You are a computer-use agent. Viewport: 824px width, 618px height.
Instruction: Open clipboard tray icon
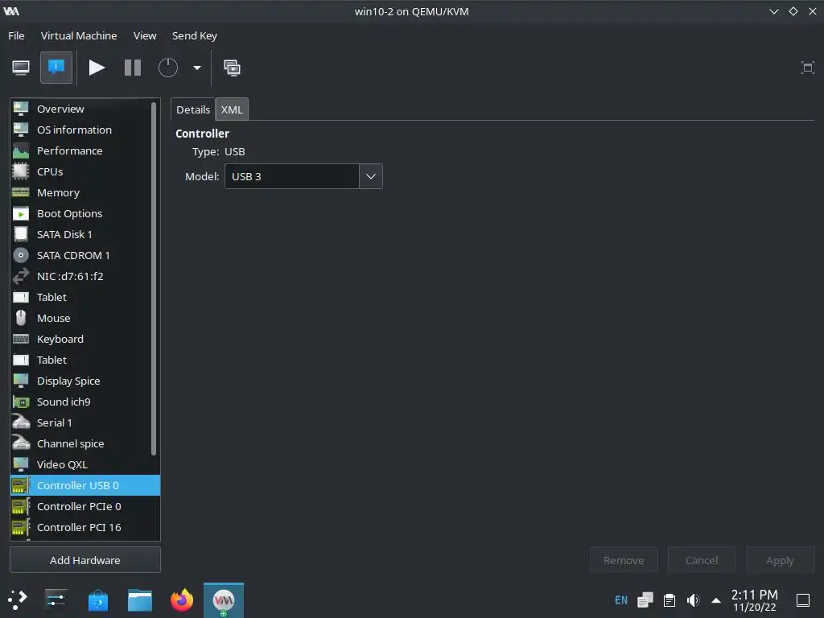pos(669,600)
